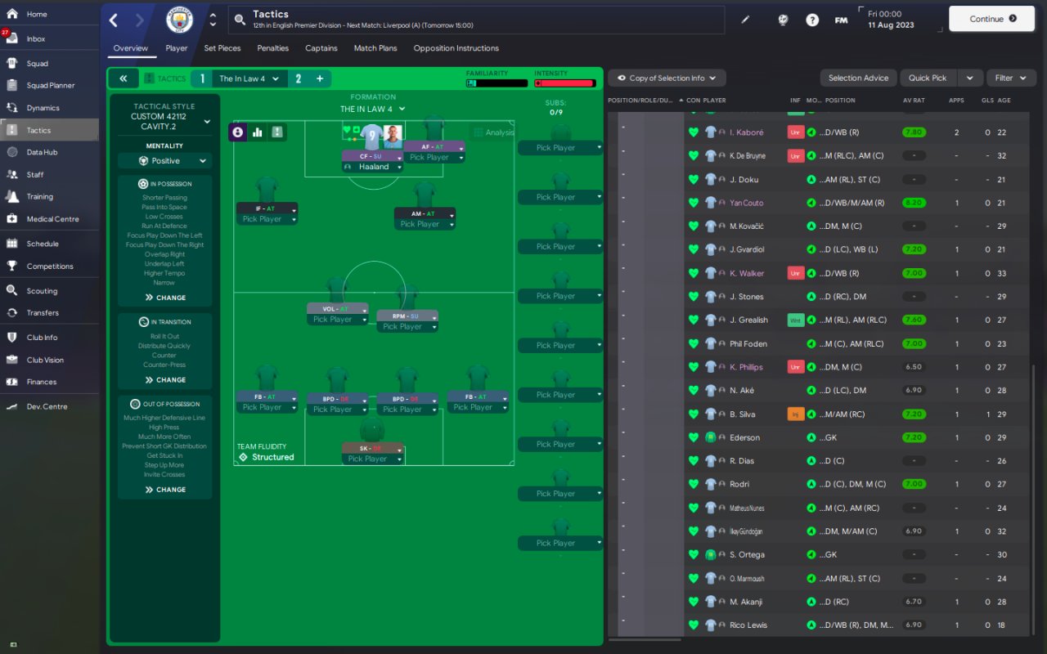Add a new tactic with the plus button

(320, 78)
